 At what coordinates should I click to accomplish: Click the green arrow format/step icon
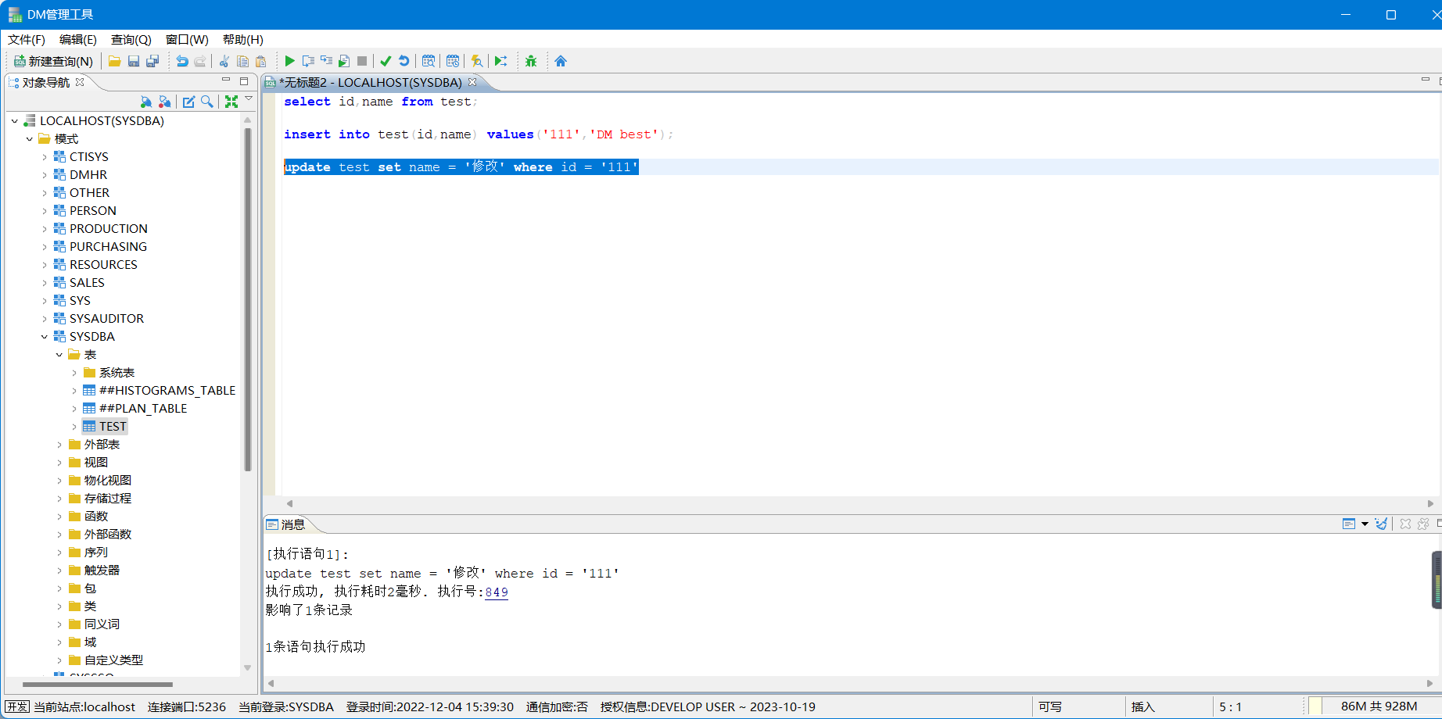click(x=501, y=61)
